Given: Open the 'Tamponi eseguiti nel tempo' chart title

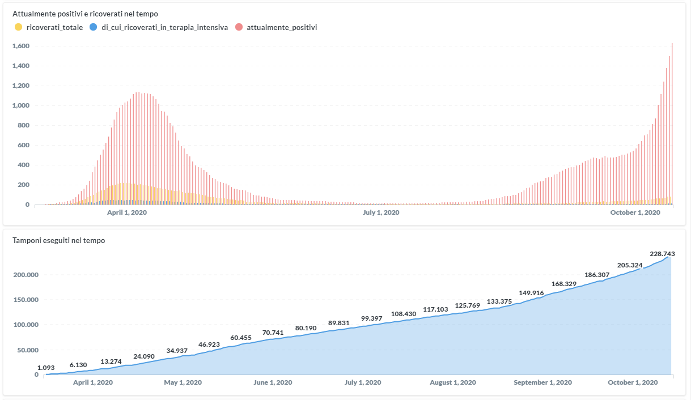Looking at the screenshot, I should point(58,240).
